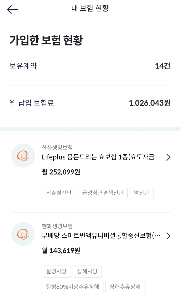Open Lifeplus 용돈드리는 효보험 1종 title

[x=101, y=157]
